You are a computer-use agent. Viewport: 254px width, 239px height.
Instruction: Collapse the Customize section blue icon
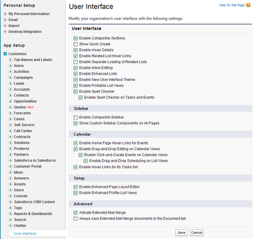[5, 54]
